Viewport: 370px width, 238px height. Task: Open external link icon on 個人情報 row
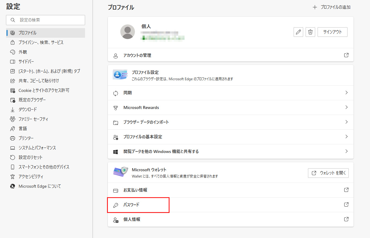pos(346,219)
